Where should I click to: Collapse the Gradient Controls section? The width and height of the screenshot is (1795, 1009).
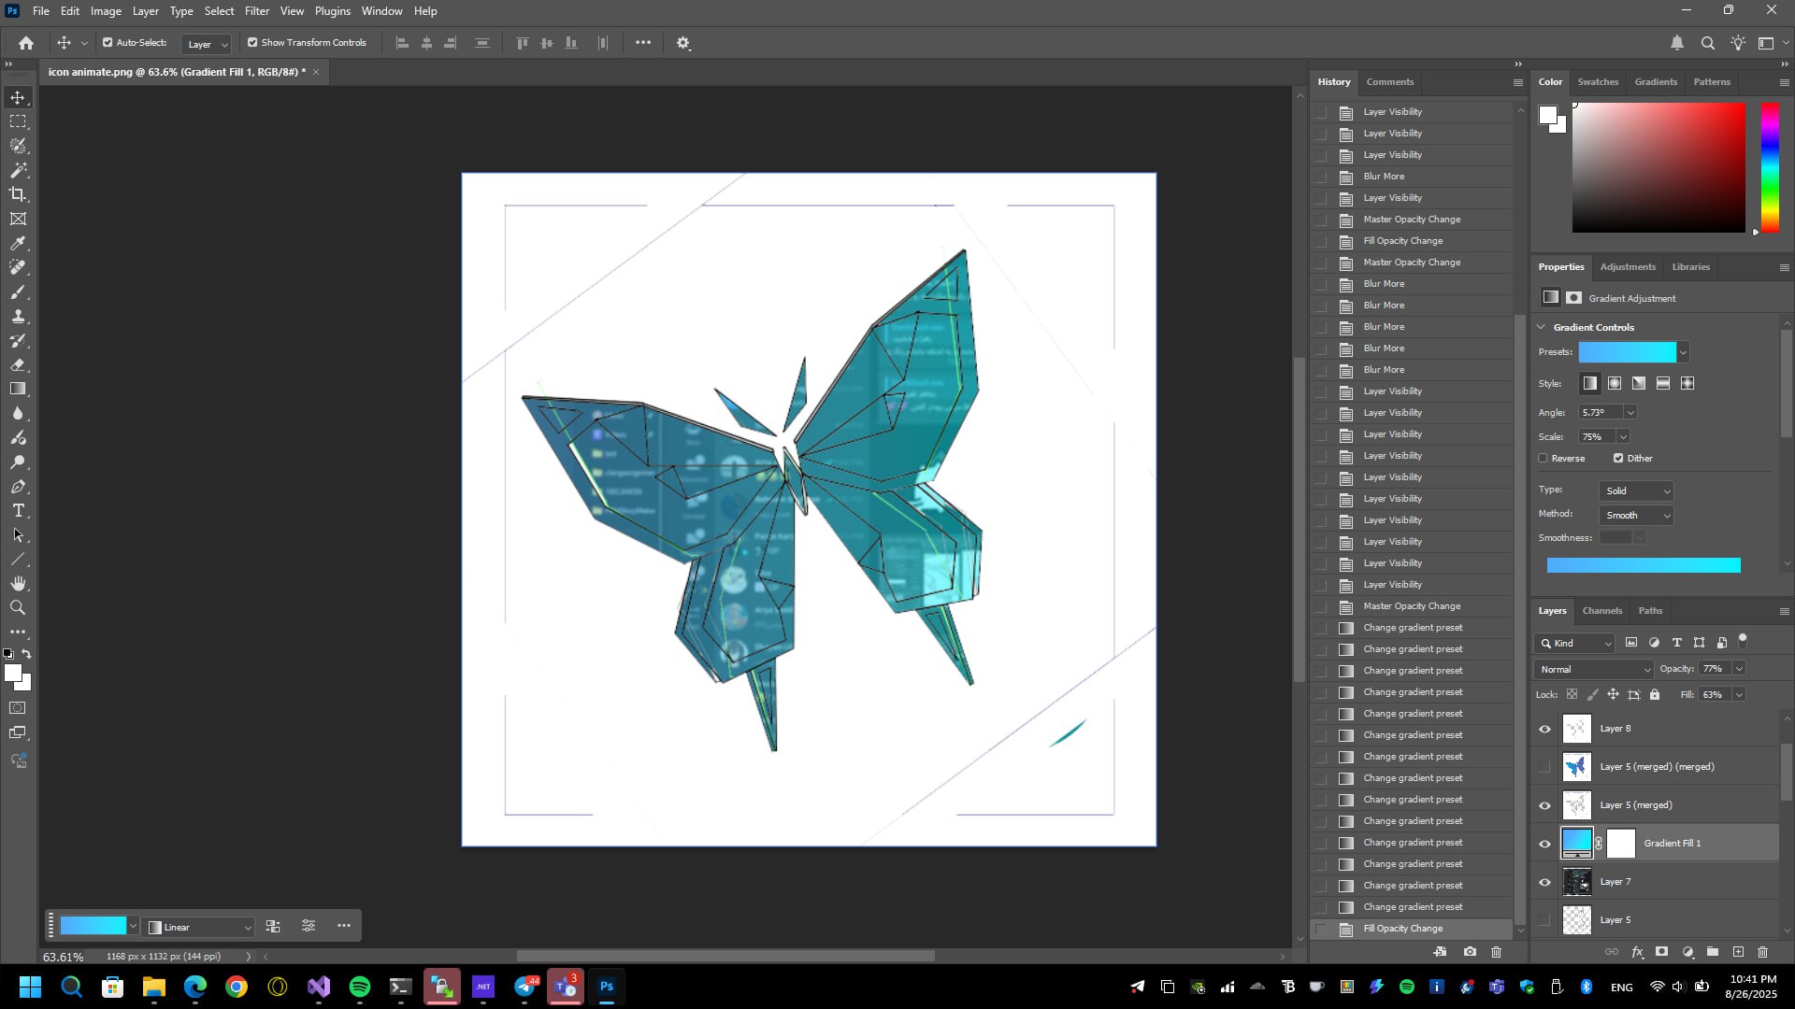click(x=1542, y=327)
